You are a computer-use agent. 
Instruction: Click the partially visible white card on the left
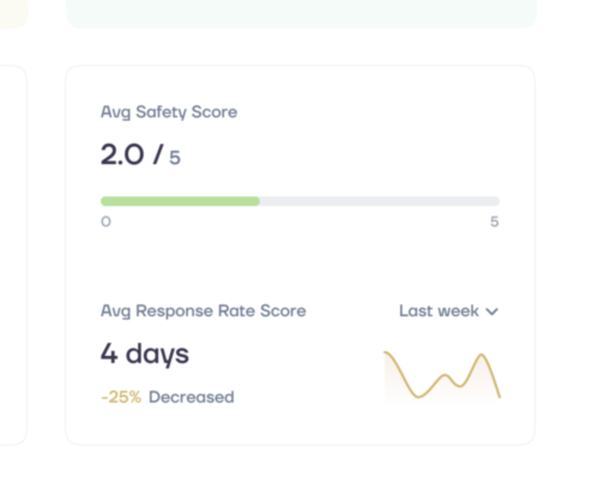pyautogui.click(x=13, y=255)
